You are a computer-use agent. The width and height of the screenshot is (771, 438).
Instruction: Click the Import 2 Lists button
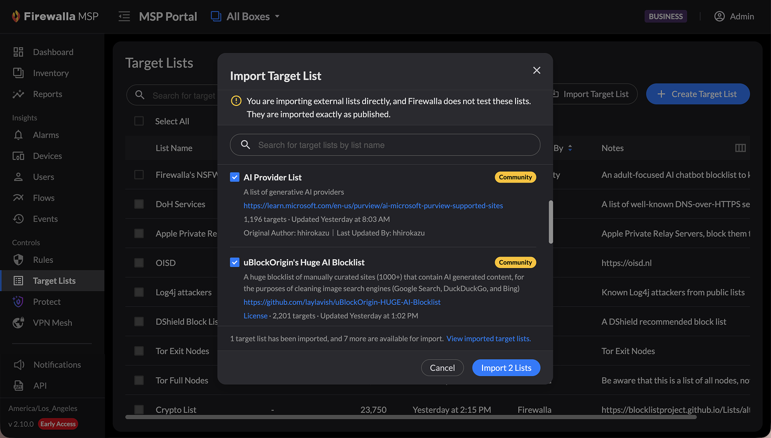(x=506, y=368)
